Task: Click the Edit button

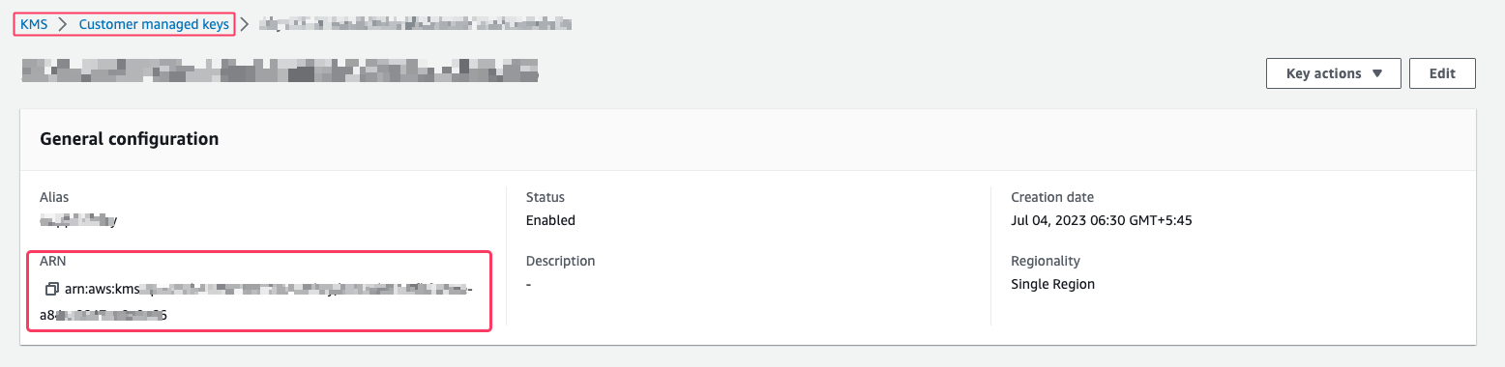Action: point(1442,73)
